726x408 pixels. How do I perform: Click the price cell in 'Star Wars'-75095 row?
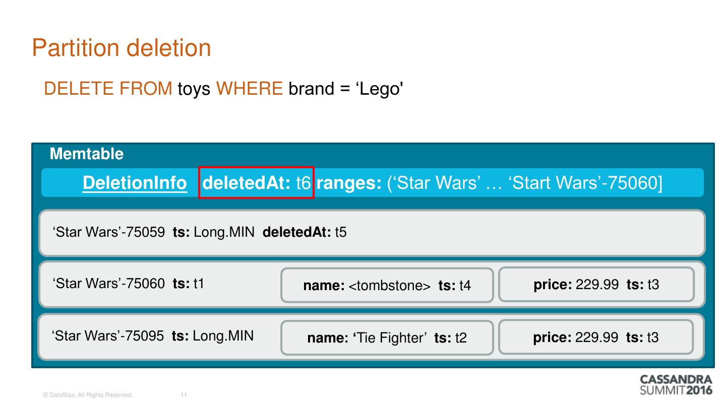coord(595,337)
